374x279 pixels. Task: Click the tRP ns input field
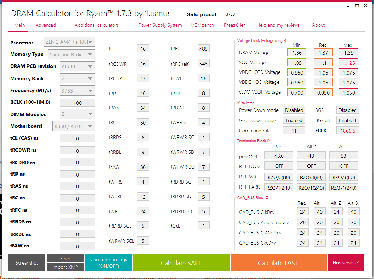pyautogui.click(x=77, y=175)
